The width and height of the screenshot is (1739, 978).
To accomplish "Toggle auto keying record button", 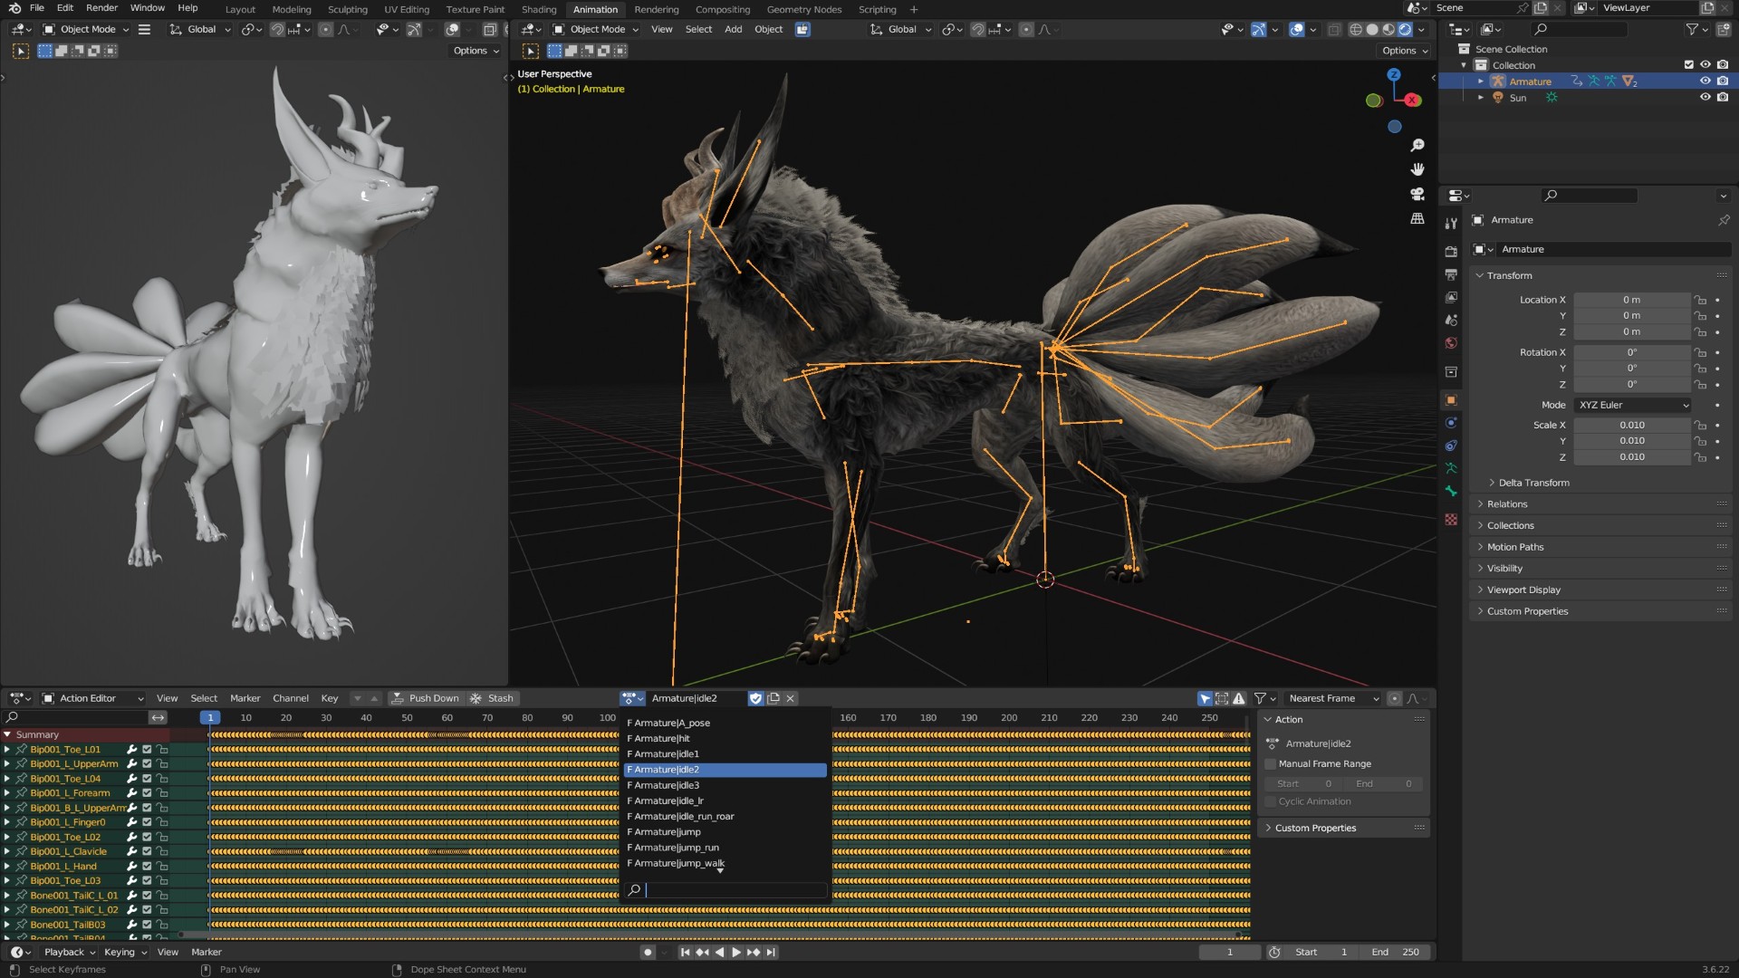I will 647,953.
